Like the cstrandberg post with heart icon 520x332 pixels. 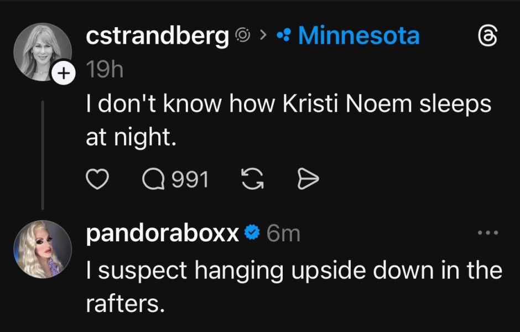coord(97,179)
